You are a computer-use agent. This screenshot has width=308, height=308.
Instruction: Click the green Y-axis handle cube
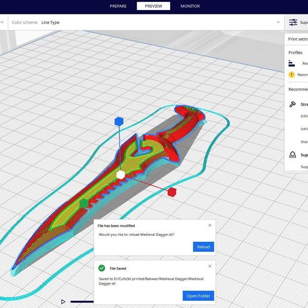point(84,204)
